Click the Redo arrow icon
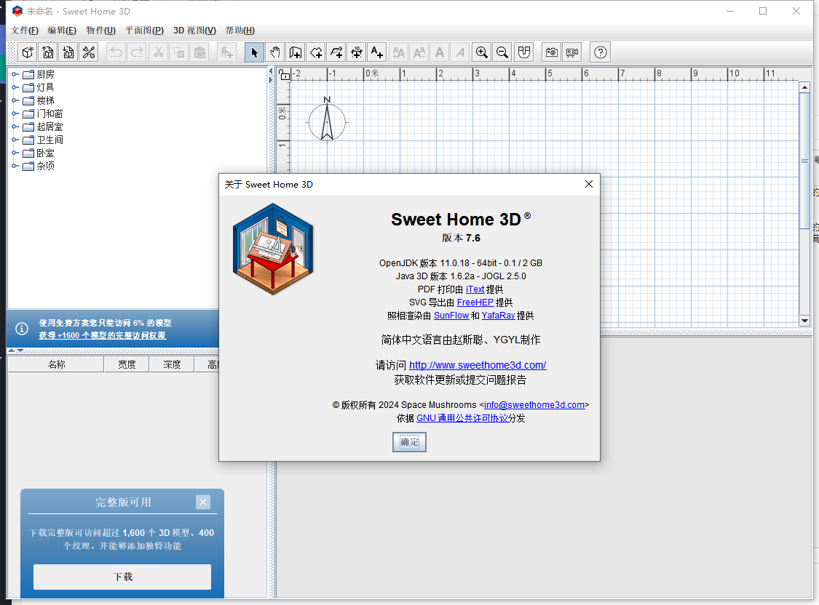The width and height of the screenshot is (819, 605). pyautogui.click(x=137, y=52)
